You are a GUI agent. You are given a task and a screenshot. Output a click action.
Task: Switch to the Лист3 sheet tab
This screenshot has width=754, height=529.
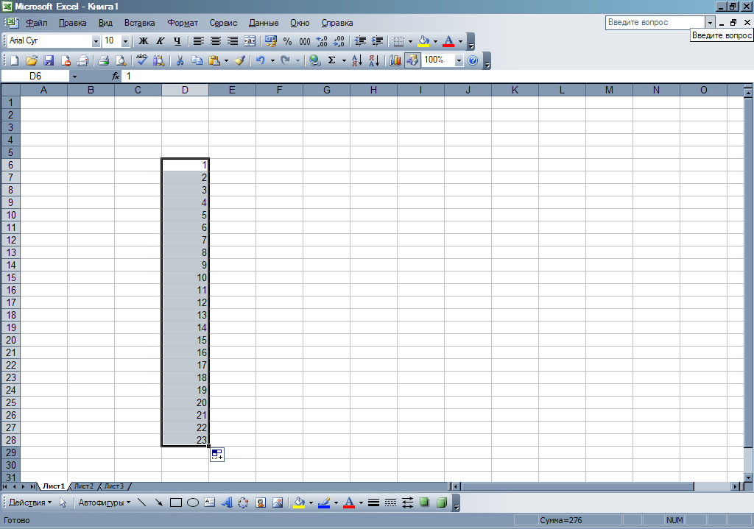point(114,486)
